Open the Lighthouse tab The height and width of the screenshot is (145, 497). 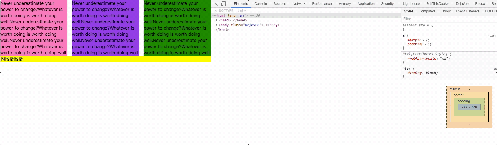coord(411,4)
